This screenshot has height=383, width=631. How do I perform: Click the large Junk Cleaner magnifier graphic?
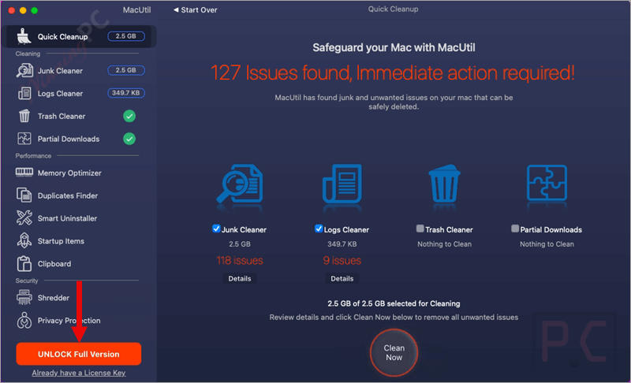(240, 184)
